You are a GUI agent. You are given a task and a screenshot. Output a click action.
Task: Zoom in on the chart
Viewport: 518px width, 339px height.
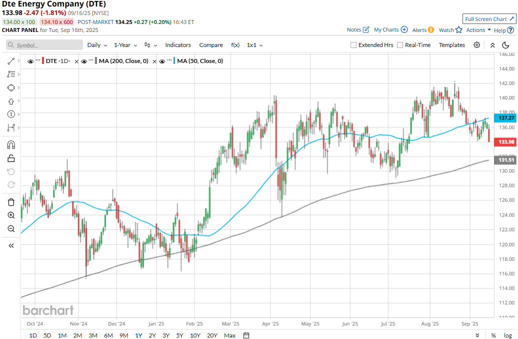[11, 215]
